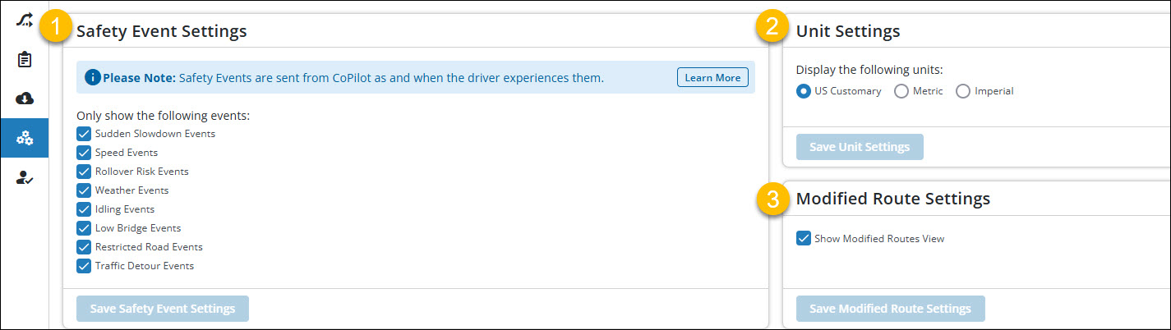Uncheck Weather Events
The width and height of the screenshot is (1171, 330).
(x=84, y=190)
